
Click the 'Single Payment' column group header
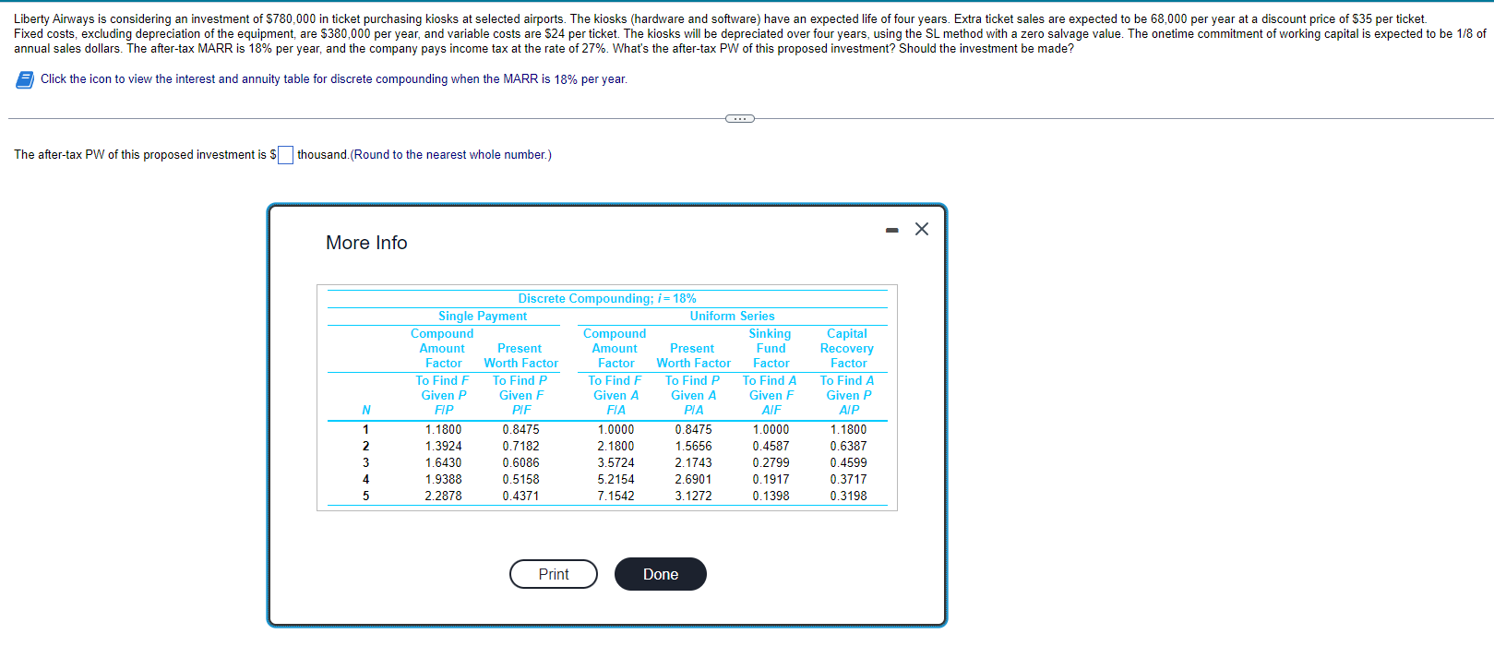tap(483, 316)
